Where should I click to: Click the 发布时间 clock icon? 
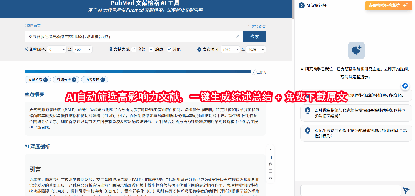click(199, 49)
